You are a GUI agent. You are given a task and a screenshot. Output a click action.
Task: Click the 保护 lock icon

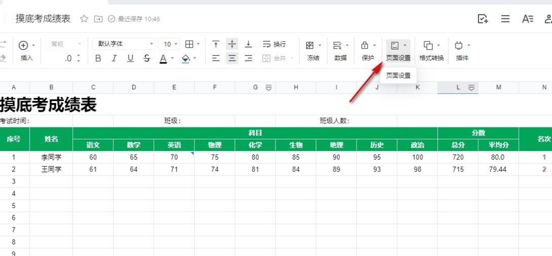coord(365,45)
